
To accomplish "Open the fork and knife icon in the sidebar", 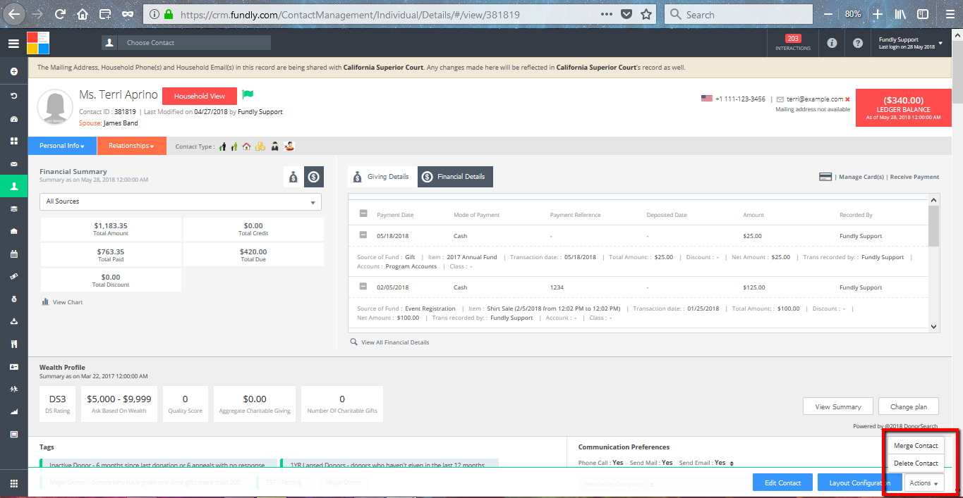I will (x=13, y=344).
